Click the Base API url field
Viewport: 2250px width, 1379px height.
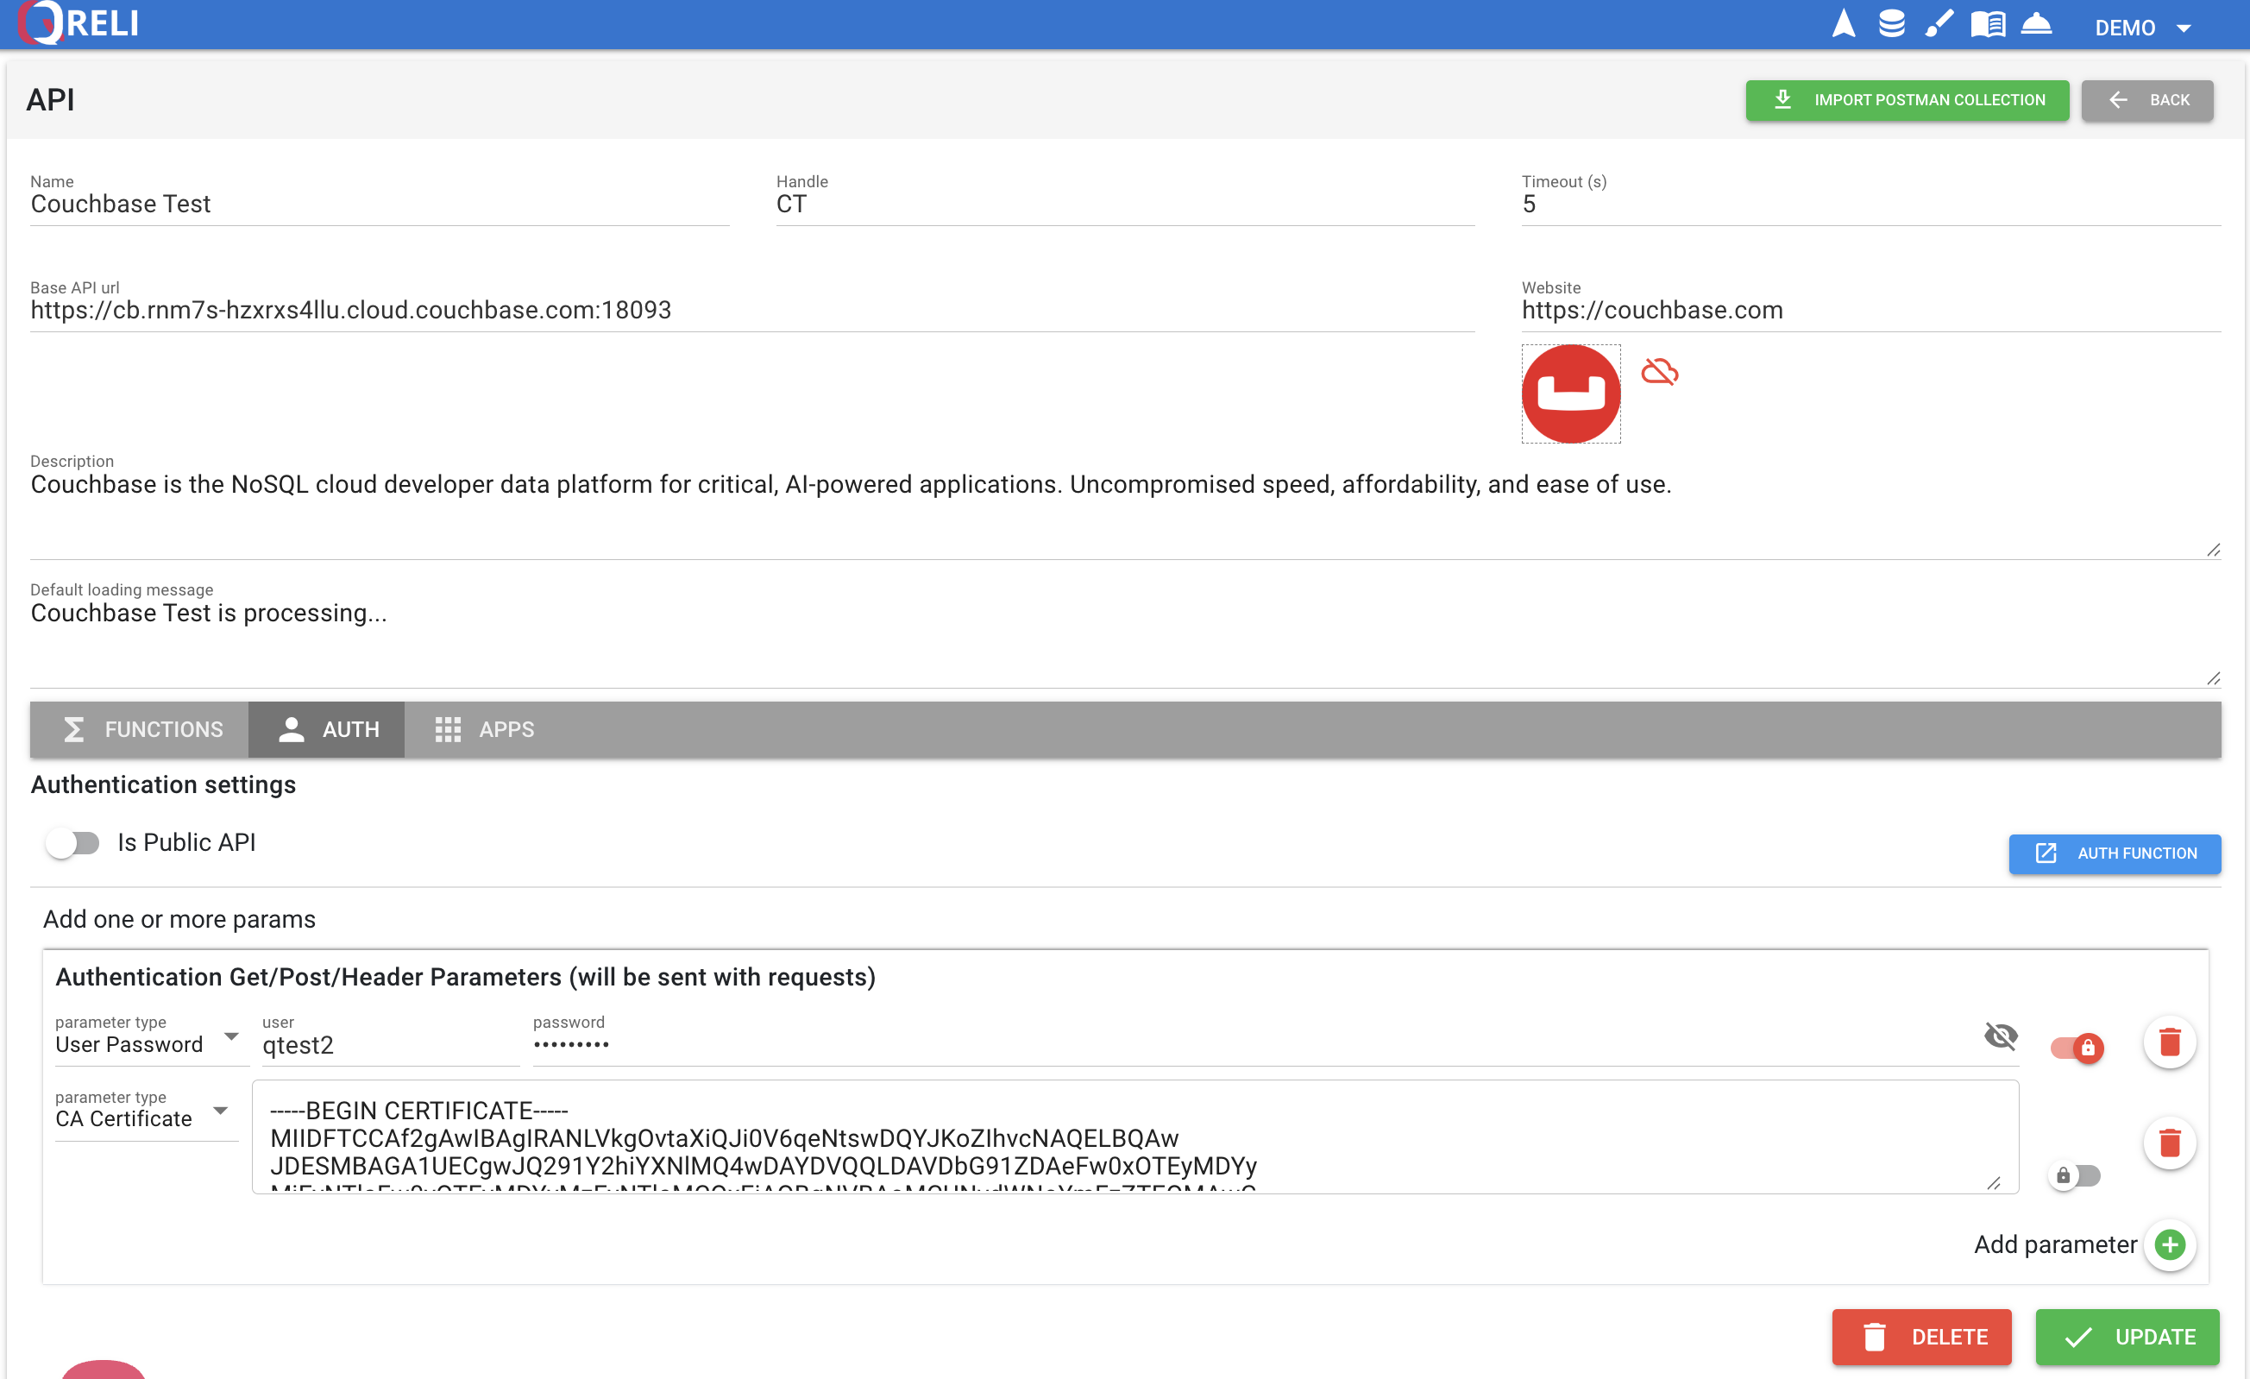click(751, 311)
